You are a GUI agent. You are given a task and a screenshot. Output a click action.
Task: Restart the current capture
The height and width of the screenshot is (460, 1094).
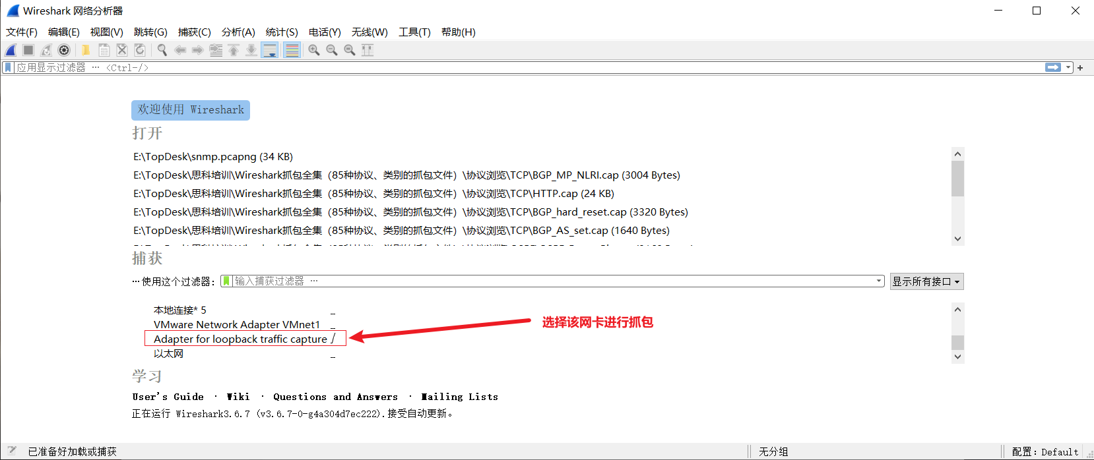[46, 50]
